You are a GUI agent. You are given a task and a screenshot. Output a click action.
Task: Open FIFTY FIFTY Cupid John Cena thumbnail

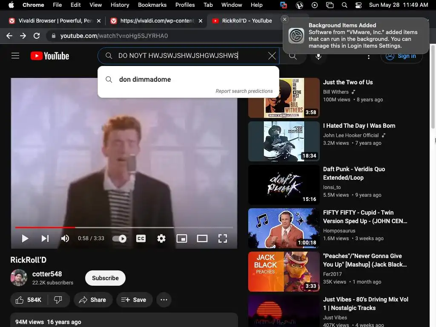(x=284, y=228)
